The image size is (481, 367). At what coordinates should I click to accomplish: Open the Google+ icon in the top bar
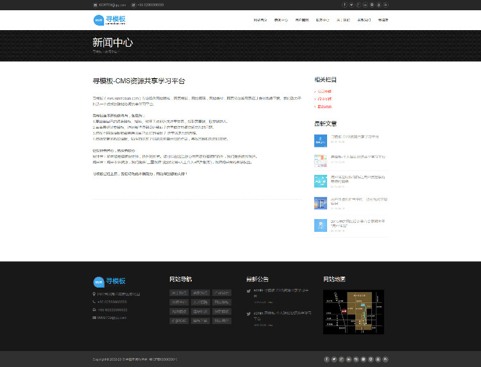[358, 5]
